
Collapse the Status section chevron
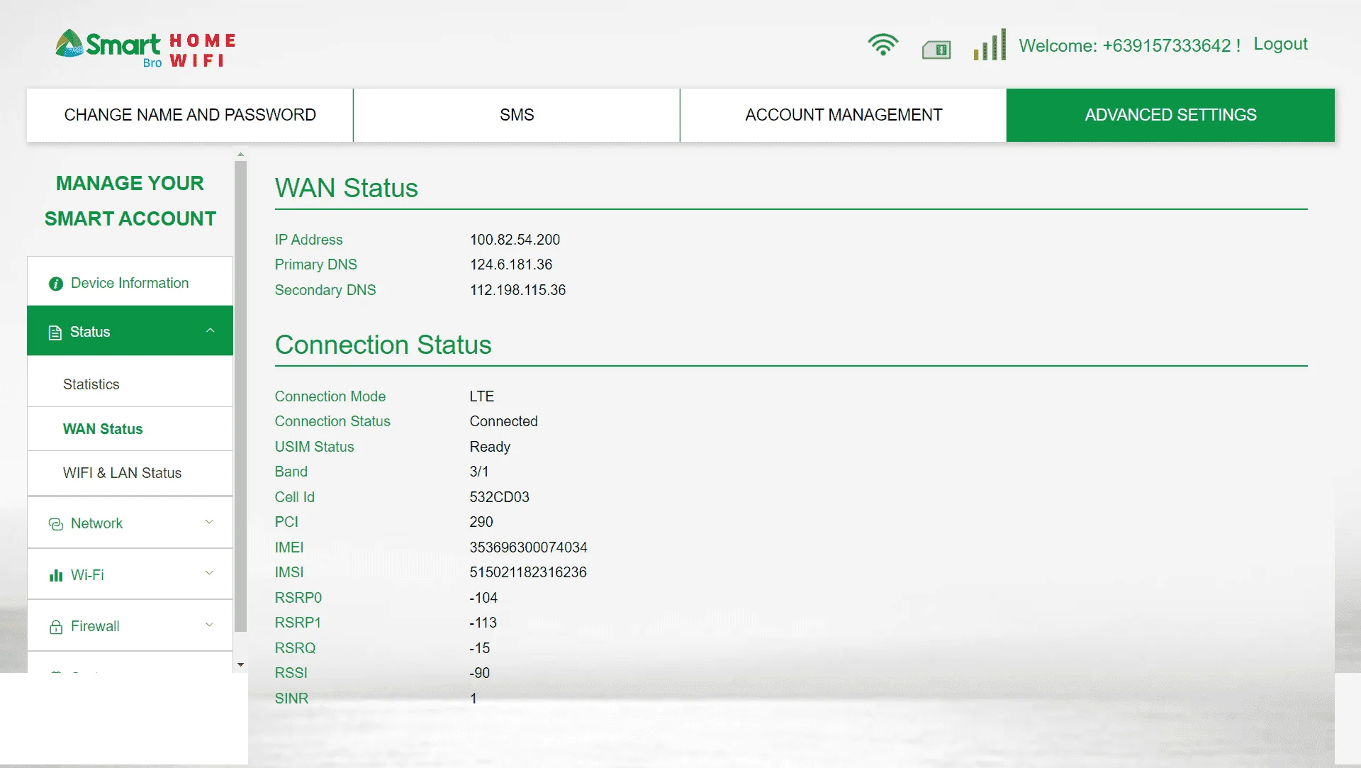pos(210,330)
